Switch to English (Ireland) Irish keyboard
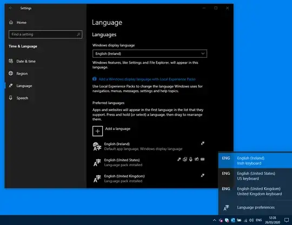 255,161
